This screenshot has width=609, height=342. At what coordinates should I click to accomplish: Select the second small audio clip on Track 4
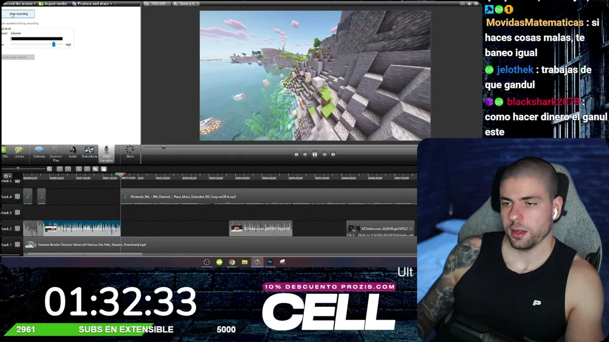tap(41, 197)
